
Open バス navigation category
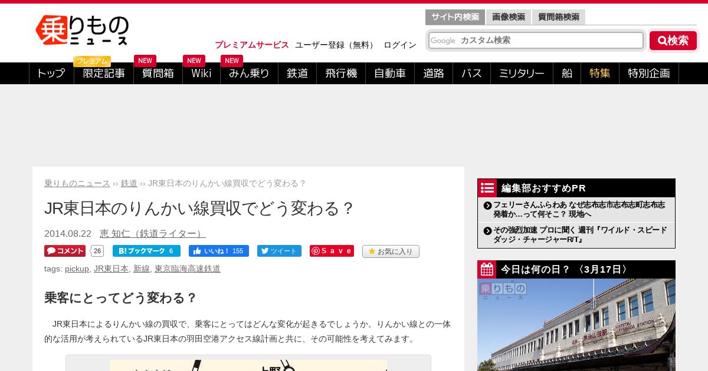point(471,74)
